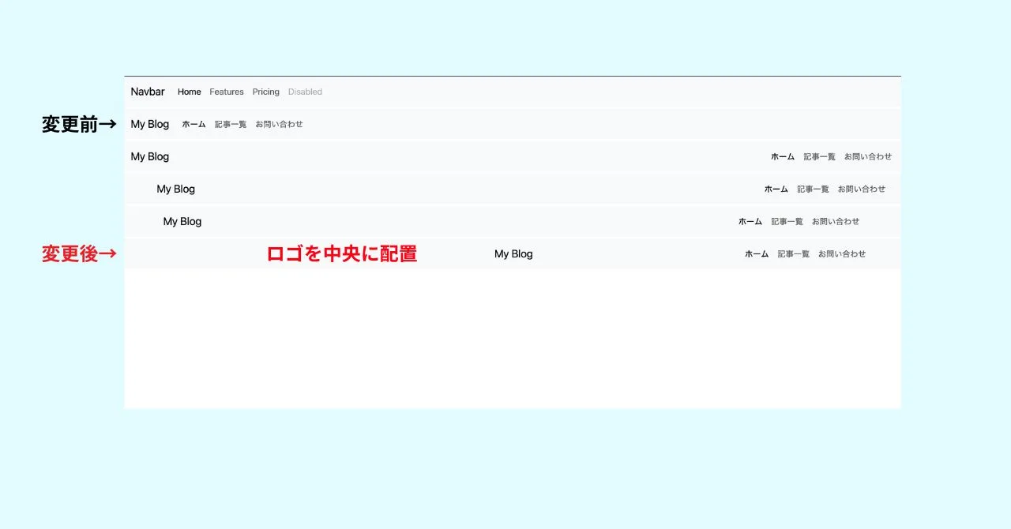Viewport: 1011px width, 529px height.
Task: Click My Blog logo in the fourth navbar
Action: (176, 189)
